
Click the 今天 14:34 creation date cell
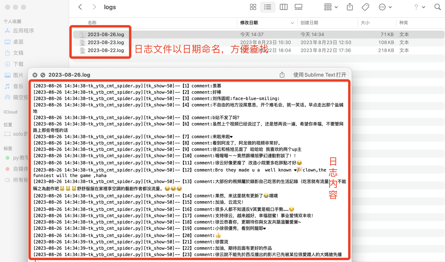(x=312, y=34)
